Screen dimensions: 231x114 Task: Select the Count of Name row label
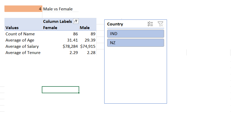click(x=20, y=34)
